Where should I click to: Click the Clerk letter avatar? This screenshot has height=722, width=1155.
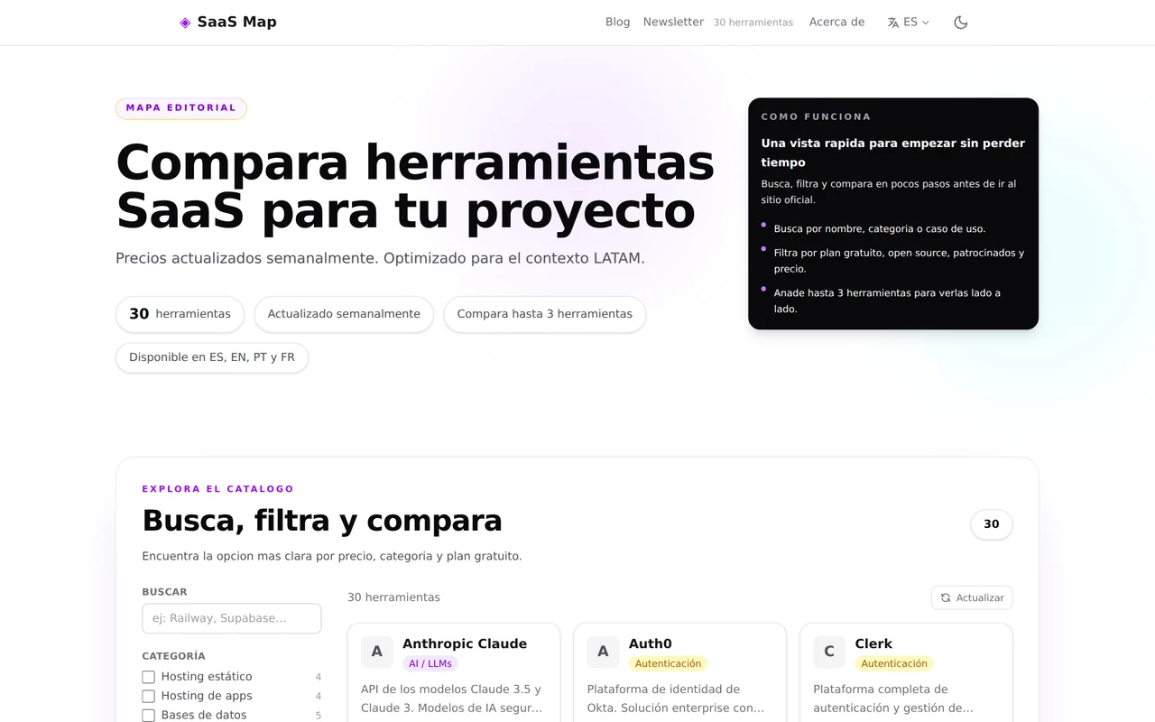coord(829,652)
